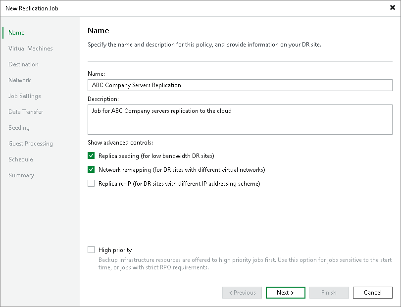This screenshot has height=307, width=401.
Task: Disable the Network remapping checkbox
Action: click(91, 169)
